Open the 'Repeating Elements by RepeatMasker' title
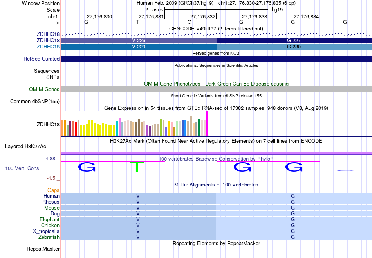 [216, 244]
